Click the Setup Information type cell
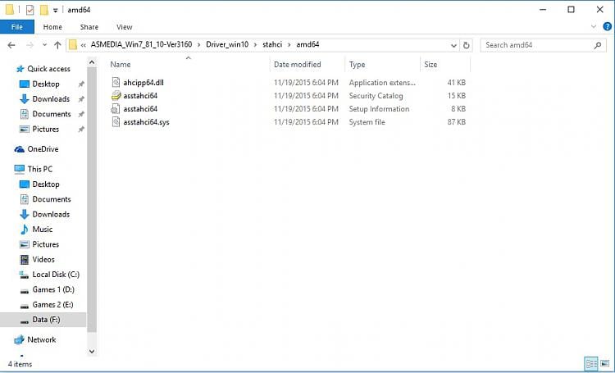 (x=379, y=109)
